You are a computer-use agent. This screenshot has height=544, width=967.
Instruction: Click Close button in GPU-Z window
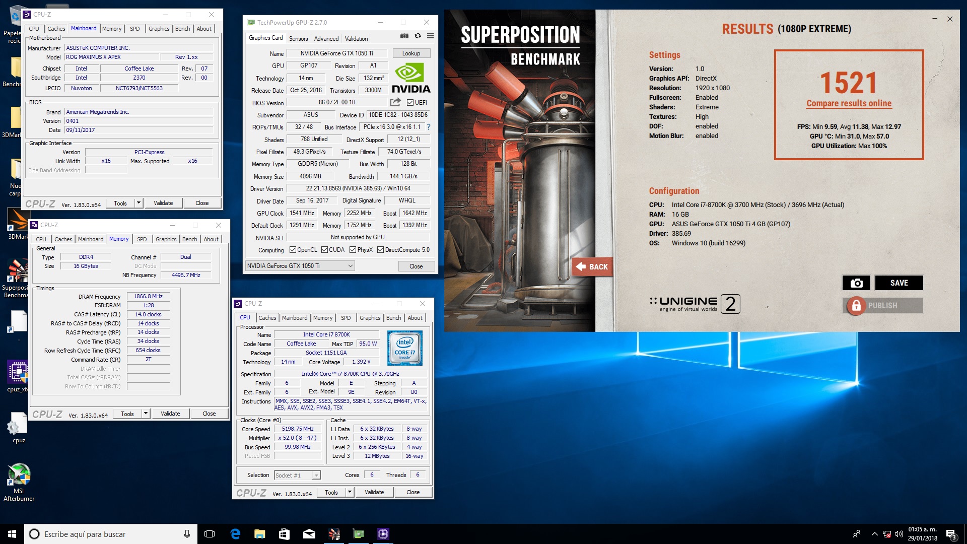[x=416, y=266]
